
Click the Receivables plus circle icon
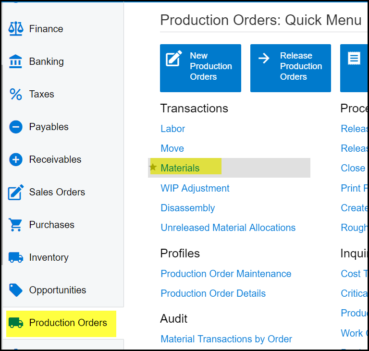coord(16,159)
